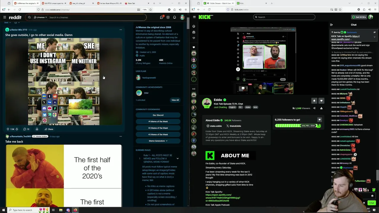
Task: Open Our Discord bookmark
Action: tap(158, 115)
